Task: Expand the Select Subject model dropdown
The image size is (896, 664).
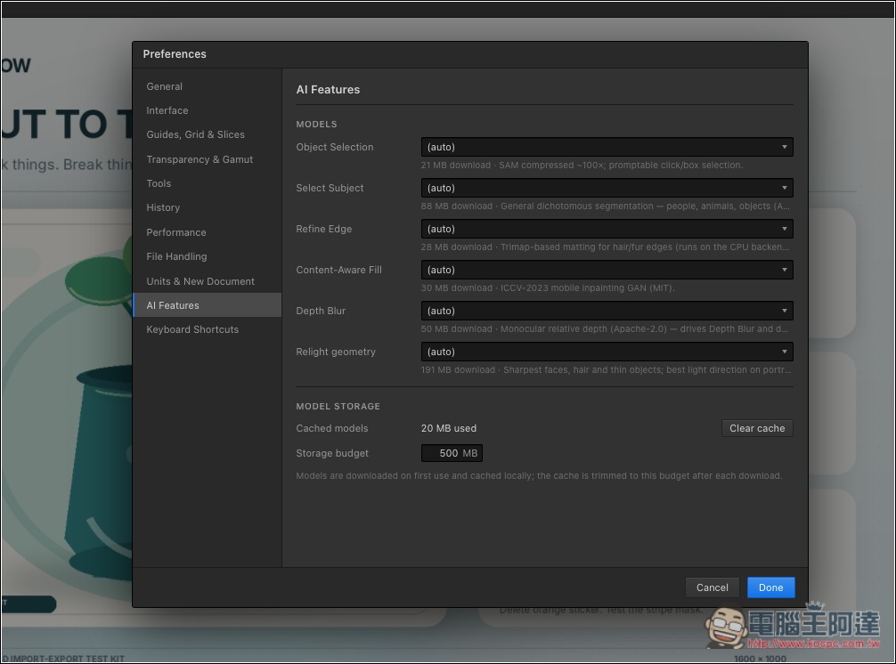Action: coord(607,188)
